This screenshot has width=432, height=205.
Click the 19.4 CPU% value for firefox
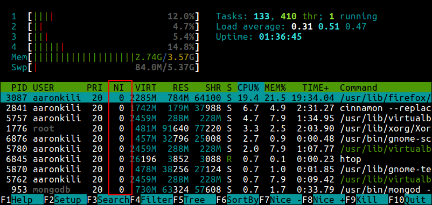pyautogui.click(x=248, y=98)
